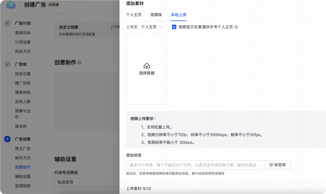Click the 视频上传要求 heading
The image size is (326, 194).
pyautogui.click(x=143, y=119)
